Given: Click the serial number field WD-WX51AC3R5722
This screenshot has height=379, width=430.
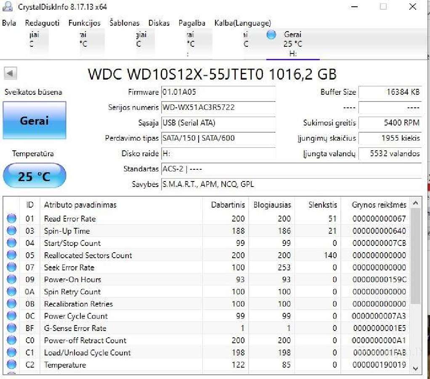Looking at the screenshot, I should click(218, 107).
